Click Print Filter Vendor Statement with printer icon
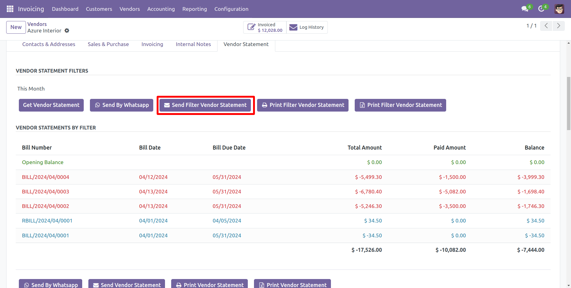 coord(303,105)
